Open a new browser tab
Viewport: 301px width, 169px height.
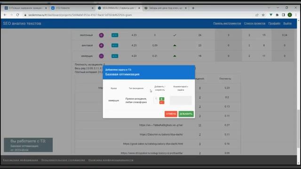click(x=193, y=8)
